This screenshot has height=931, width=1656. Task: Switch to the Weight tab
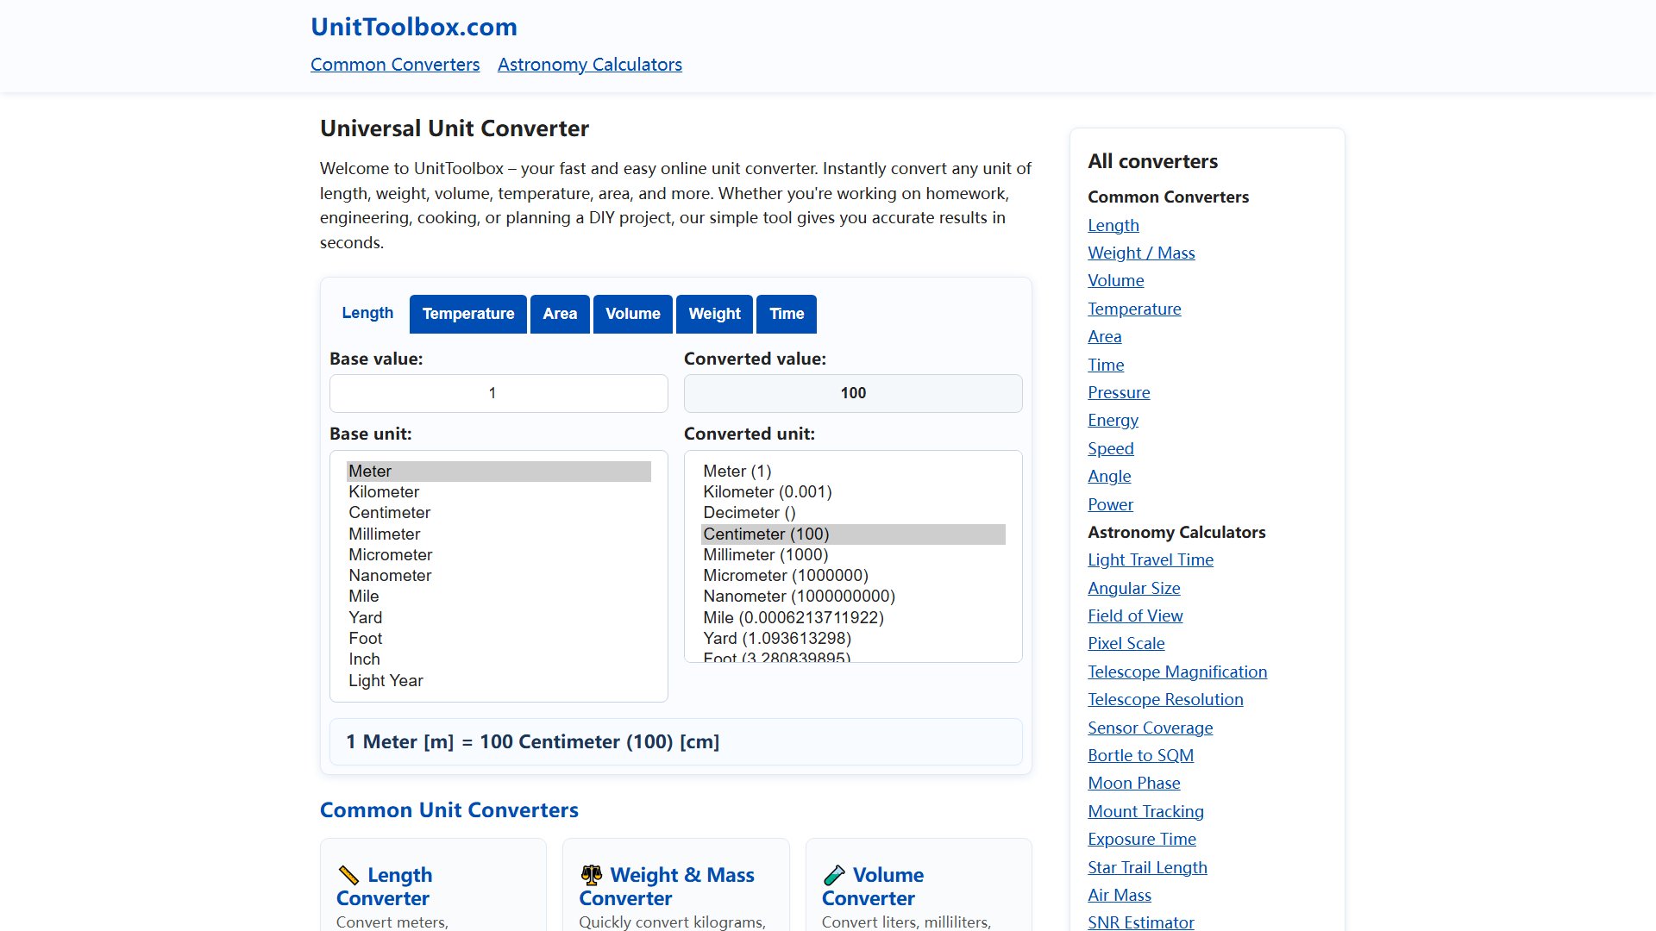click(x=714, y=314)
